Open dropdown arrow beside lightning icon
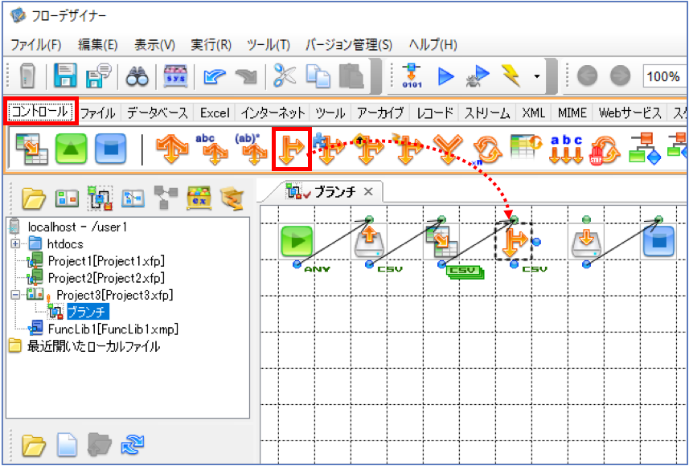 tap(536, 76)
